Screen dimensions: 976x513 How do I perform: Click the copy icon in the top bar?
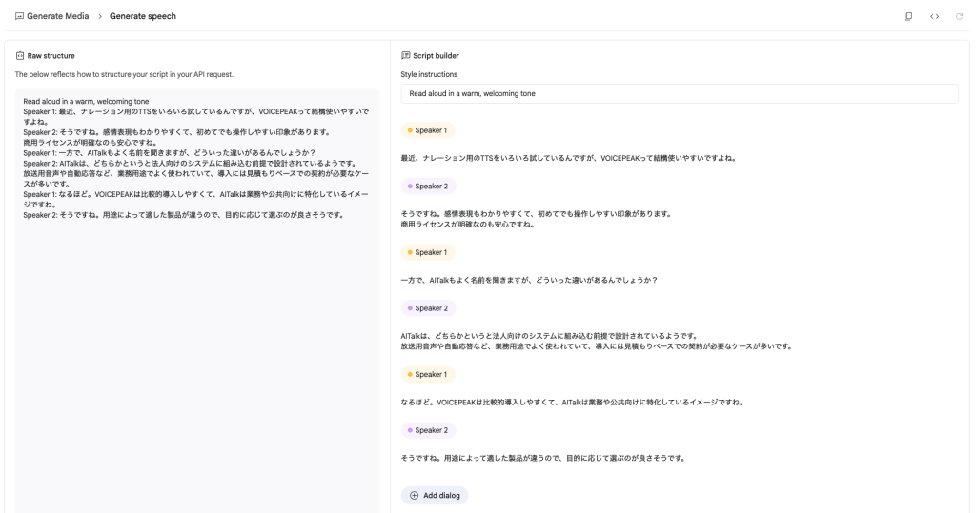pyautogui.click(x=908, y=16)
